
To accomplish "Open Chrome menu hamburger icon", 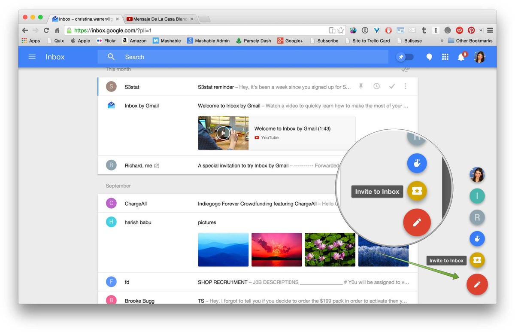I will (x=490, y=30).
